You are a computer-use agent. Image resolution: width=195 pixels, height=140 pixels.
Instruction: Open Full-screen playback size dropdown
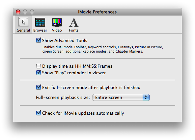tap(121, 97)
